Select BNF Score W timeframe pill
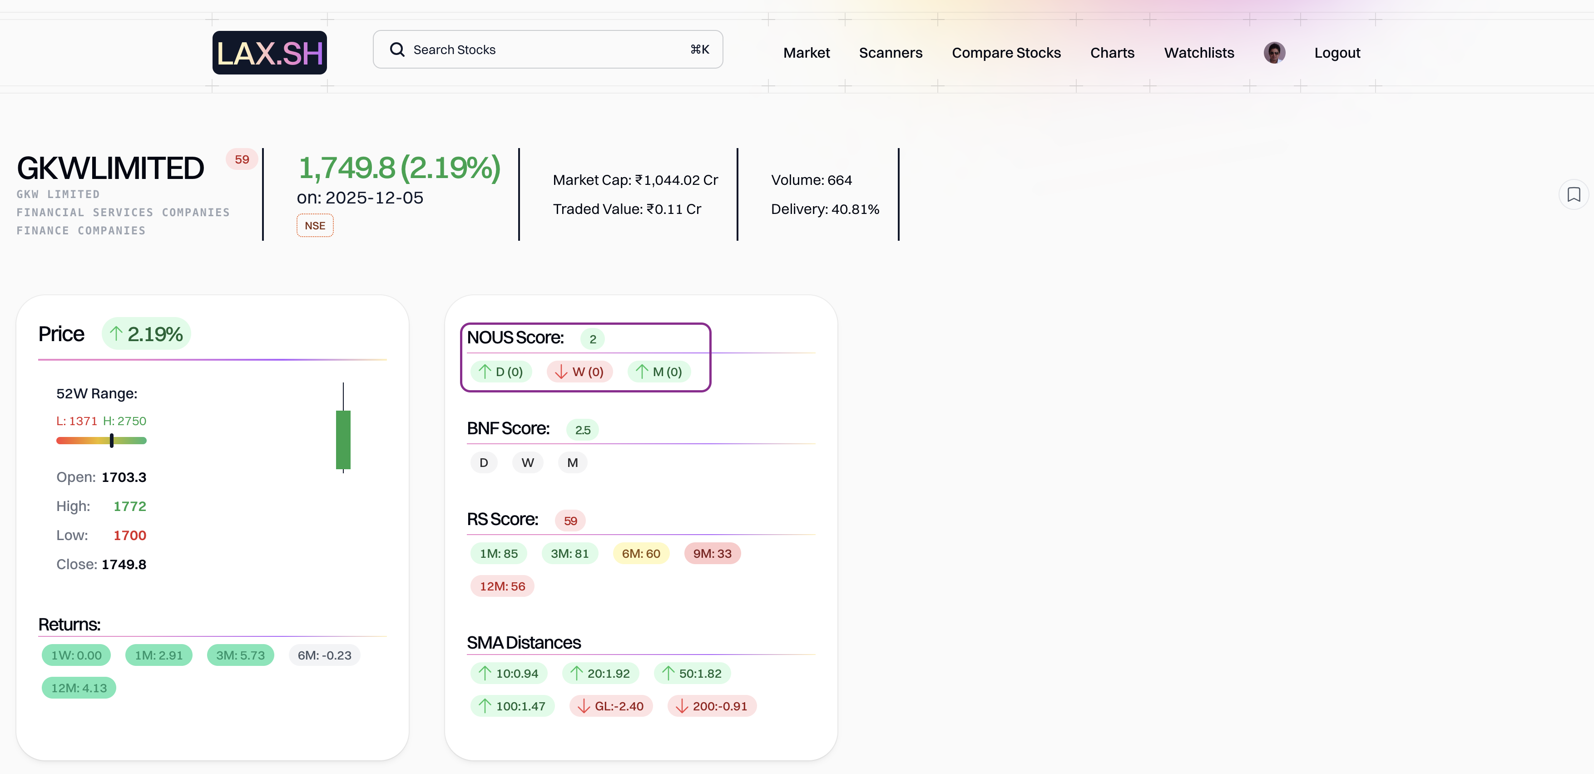1594x774 pixels. (x=527, y=463)
